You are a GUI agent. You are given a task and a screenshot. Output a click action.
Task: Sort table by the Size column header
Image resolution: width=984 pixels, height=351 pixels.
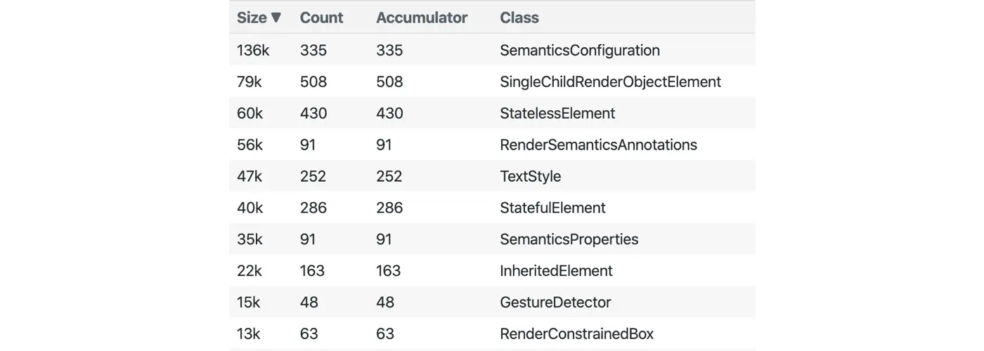pyautogui.click(x=251, y=18)
